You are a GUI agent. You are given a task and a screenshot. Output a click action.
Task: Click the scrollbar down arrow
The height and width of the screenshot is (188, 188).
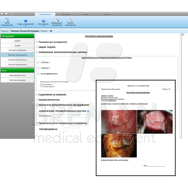[x=180, y=138]
